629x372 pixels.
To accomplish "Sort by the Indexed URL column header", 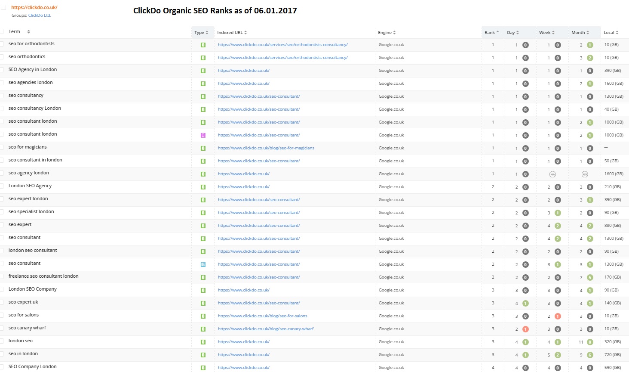I will [x=232, y=33].
